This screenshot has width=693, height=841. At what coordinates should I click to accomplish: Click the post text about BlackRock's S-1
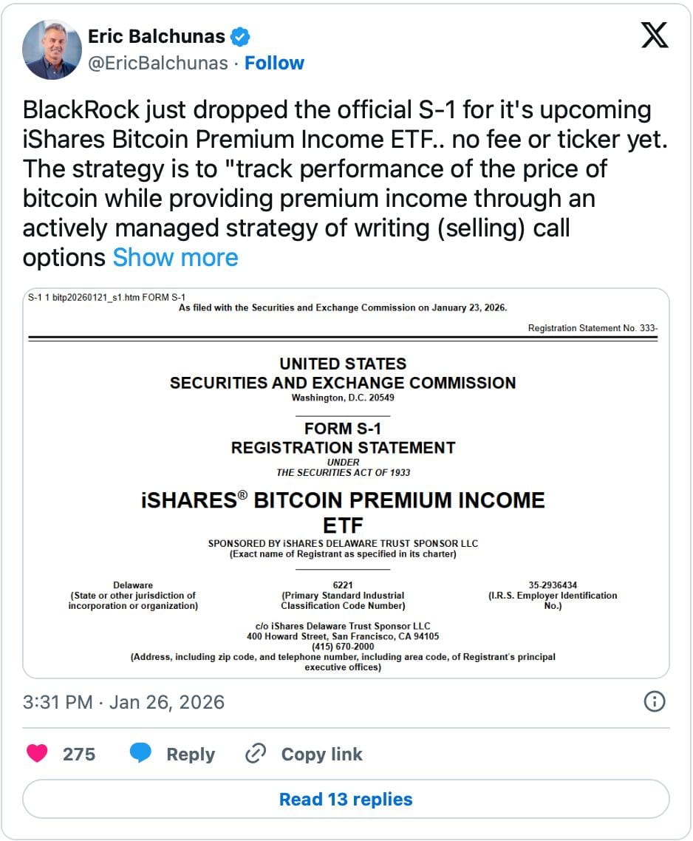(336, 168)
